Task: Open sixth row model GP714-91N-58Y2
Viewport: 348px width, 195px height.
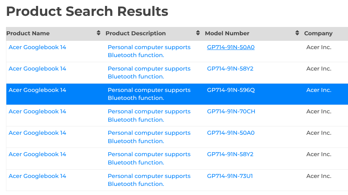Action: [x=230, y=154]
